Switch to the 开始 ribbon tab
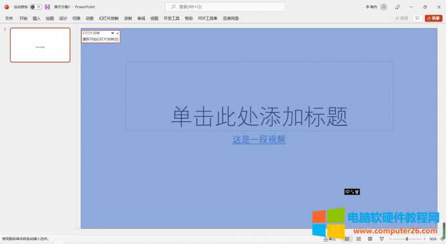 pos(24,18)
